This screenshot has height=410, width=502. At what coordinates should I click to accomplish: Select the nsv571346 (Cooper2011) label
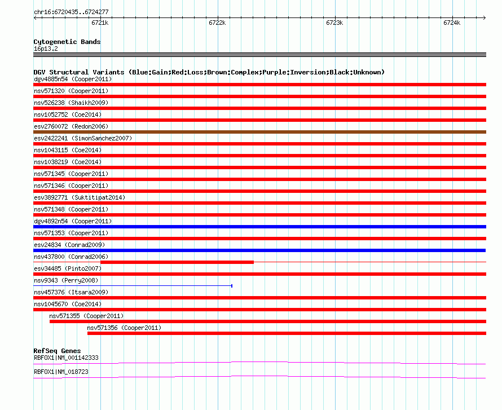71,186
